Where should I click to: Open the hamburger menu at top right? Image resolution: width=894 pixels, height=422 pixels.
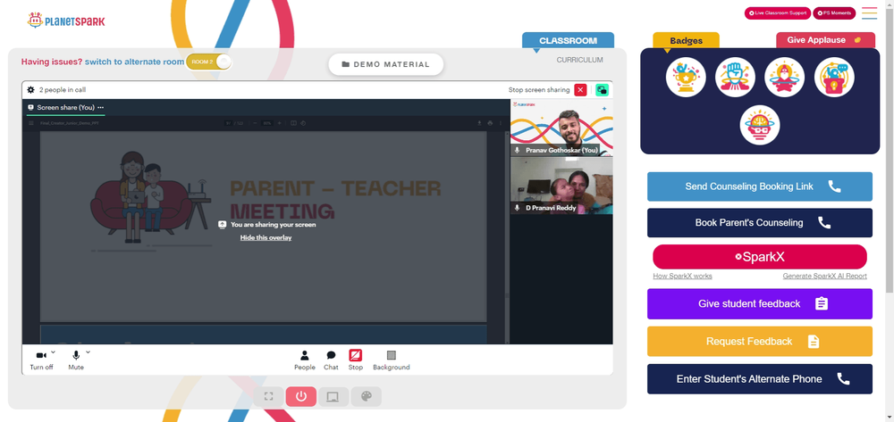tap(870, 13)
